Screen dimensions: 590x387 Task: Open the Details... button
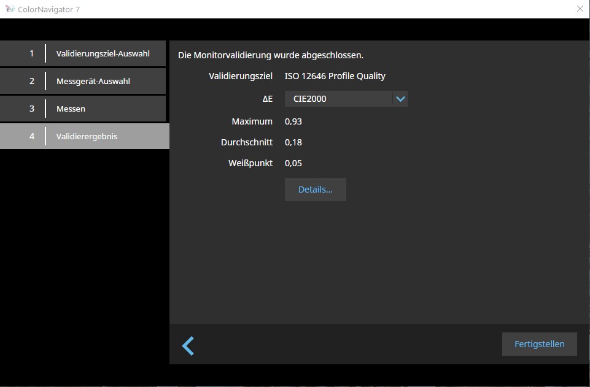tap(315, 190)
